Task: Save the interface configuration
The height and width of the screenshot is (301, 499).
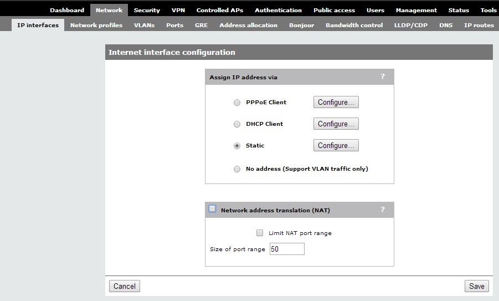Action: tap(476, 286)
